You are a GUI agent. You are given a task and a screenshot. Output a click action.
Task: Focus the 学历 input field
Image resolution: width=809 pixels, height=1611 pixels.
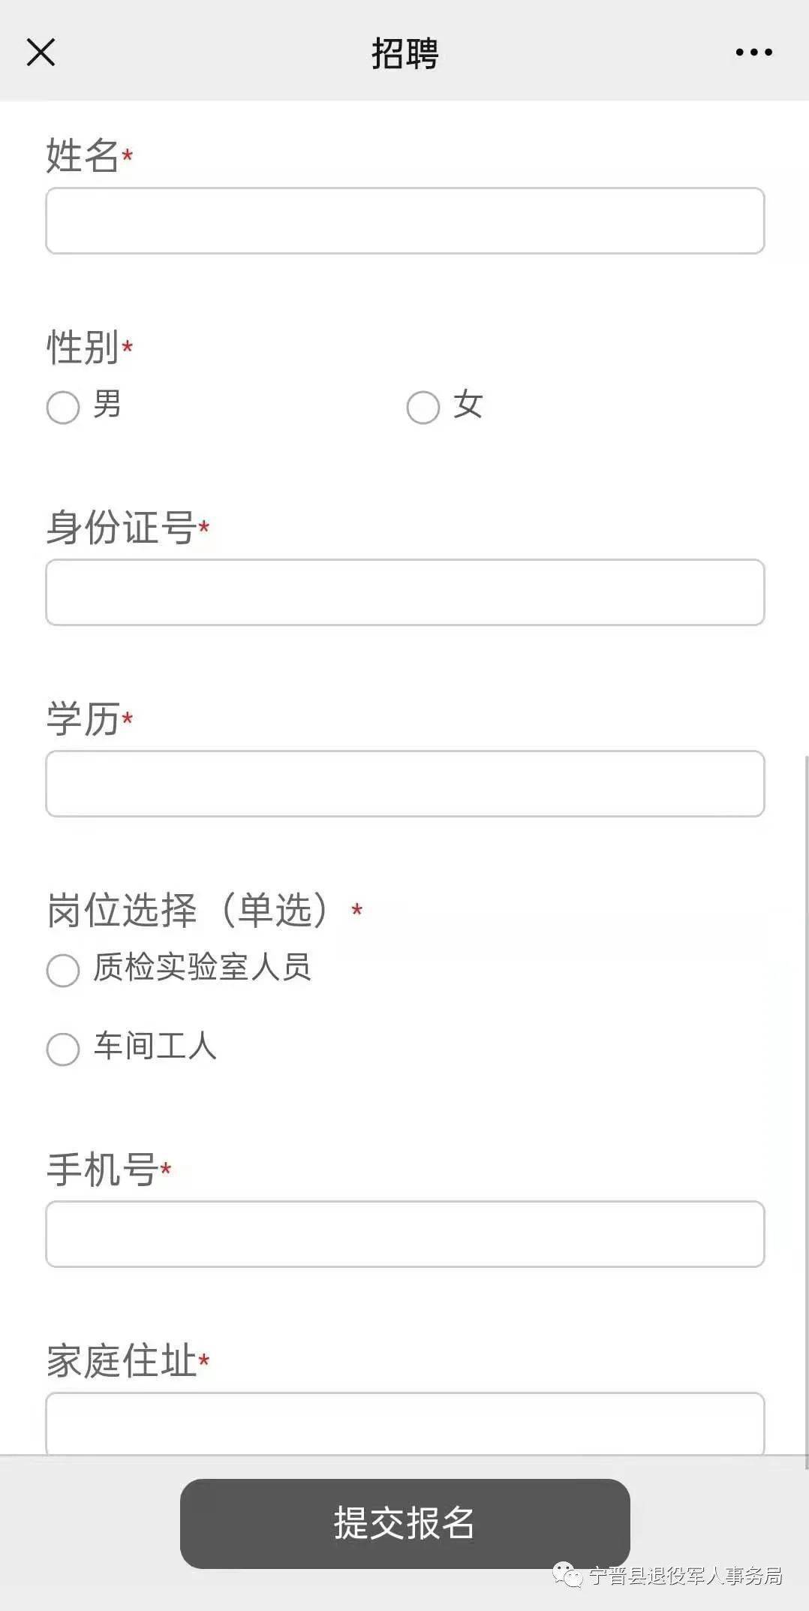point(405,784)
